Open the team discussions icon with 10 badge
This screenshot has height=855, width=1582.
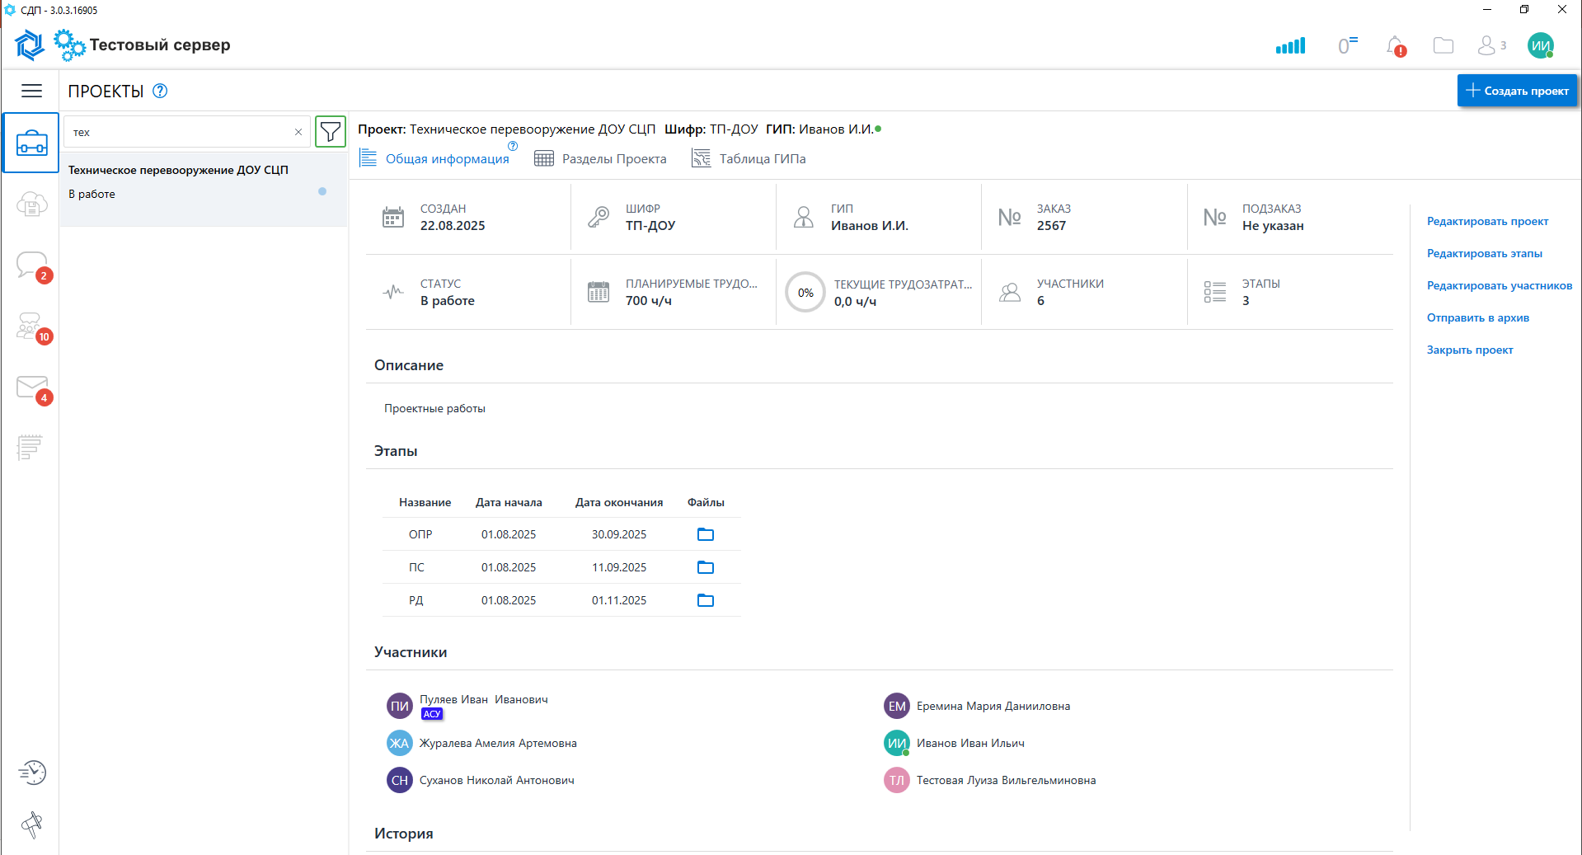pyautogui.click(x=33, y=326)
